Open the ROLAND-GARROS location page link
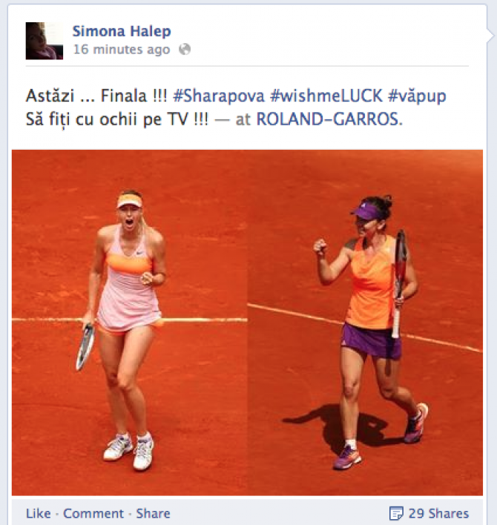This screenshot has width=497, height=525. click(329, 119)
